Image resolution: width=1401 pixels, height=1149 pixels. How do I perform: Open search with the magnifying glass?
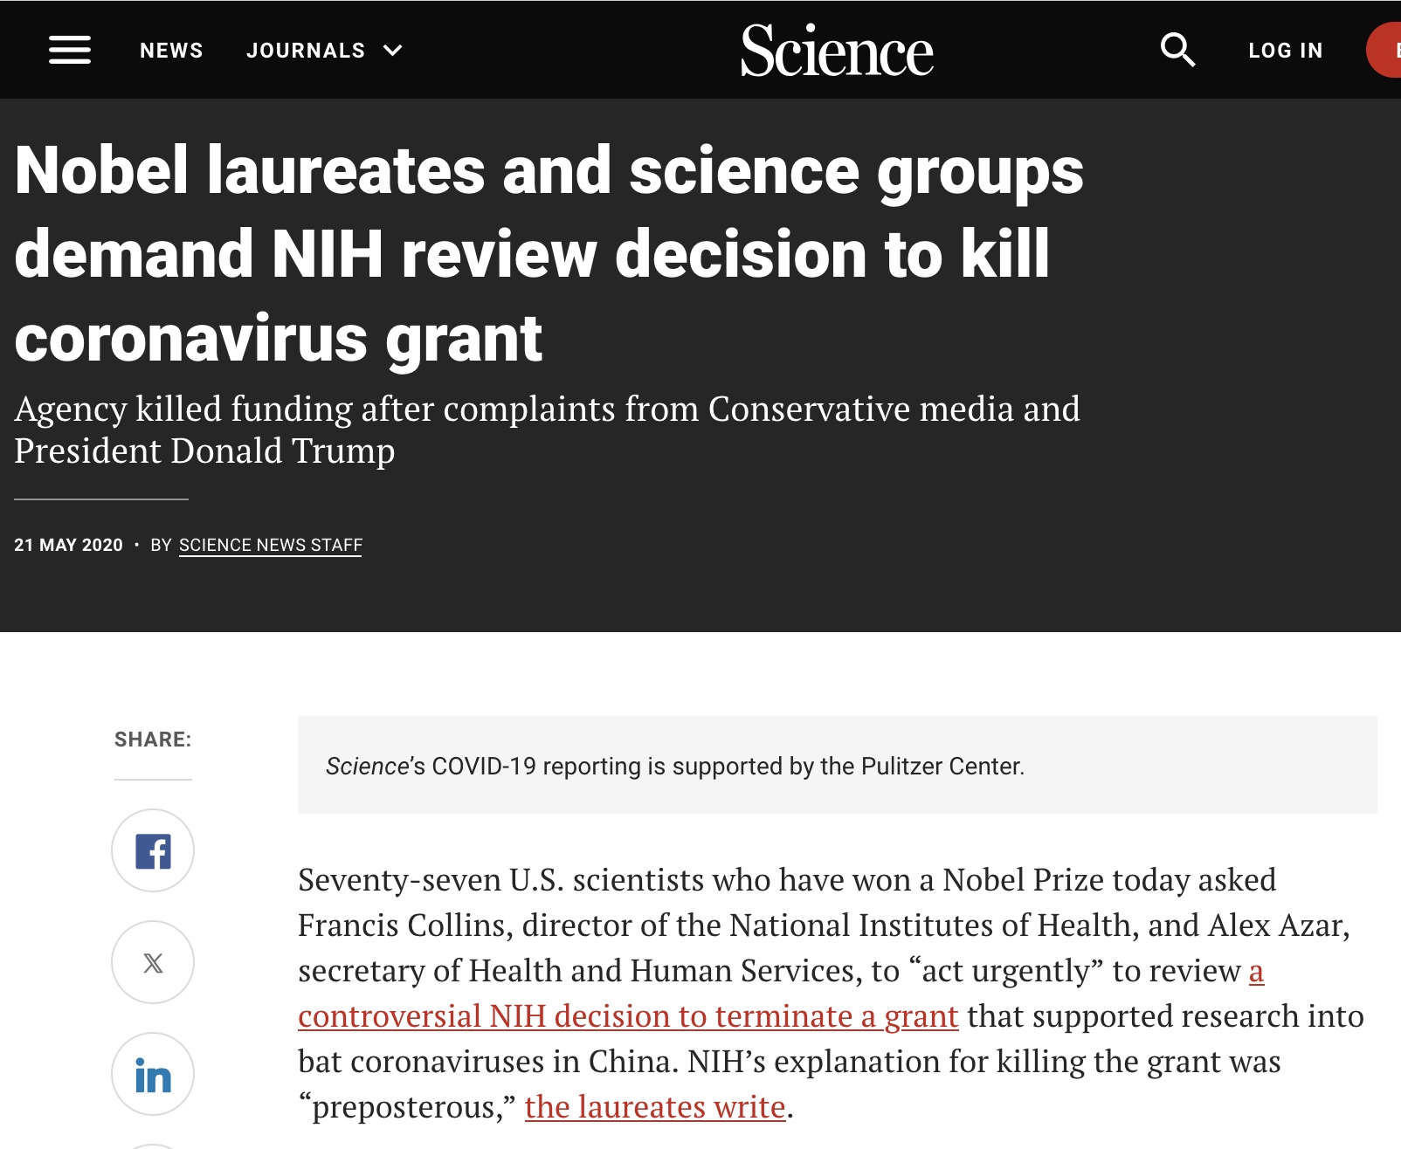click(1177, 50)
